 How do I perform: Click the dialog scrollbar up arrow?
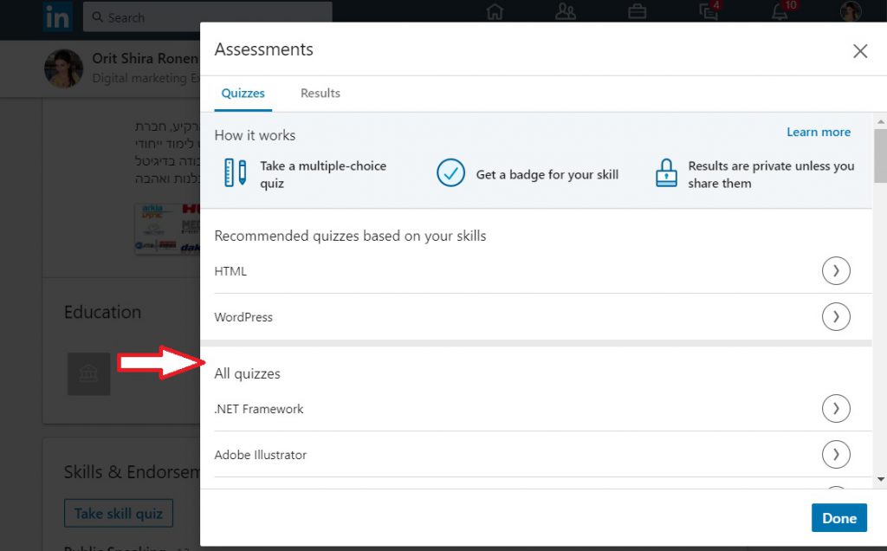point(880,121)
